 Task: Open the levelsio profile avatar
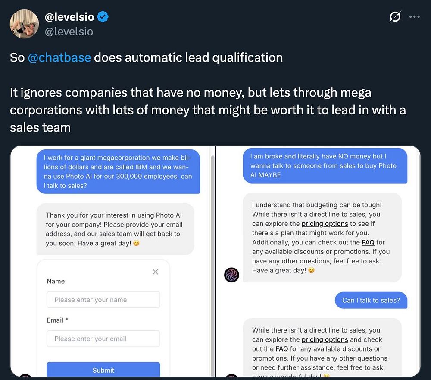coord(24,24)
